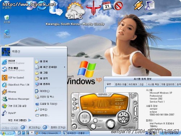
Task: Switch to the Winamp taskbar button
Action: tap(48, 133)
